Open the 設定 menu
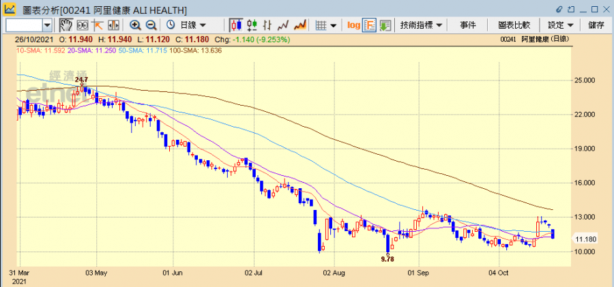The width and height of the screenshot is (614, 287). [x=560, y=25]
